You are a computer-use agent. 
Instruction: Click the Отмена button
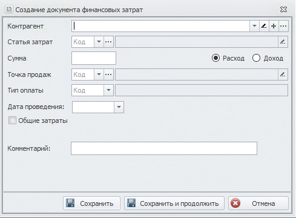click(258, 203)
